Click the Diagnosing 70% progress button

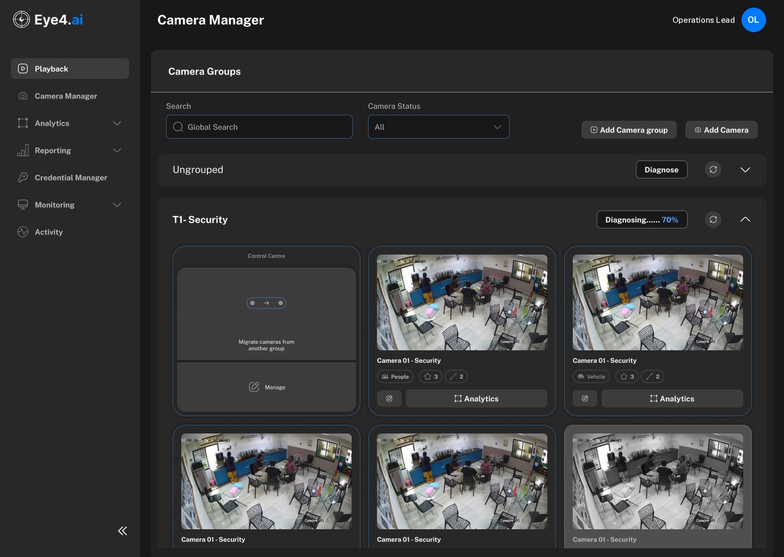(642, 220)
